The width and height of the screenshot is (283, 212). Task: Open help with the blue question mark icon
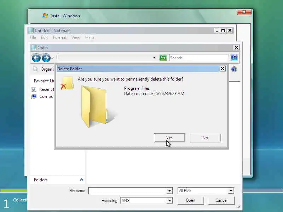pyautogui.click(x=234, y=69)
